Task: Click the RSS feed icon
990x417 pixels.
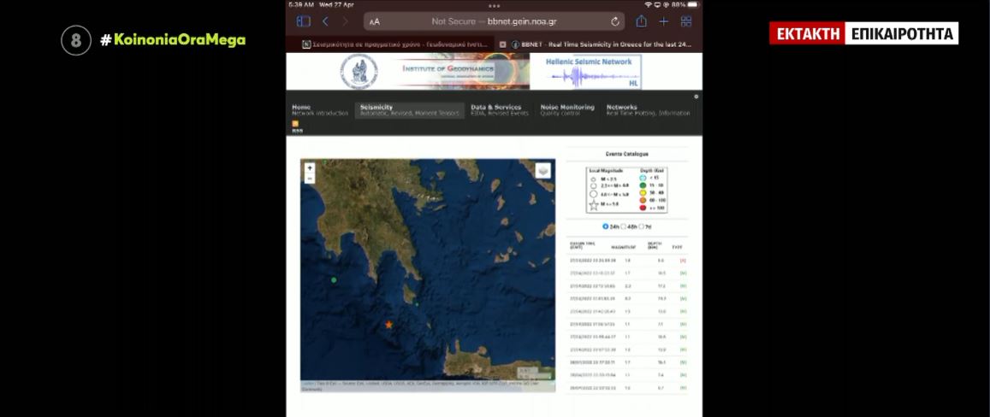Action: click(x=295, y=124)
